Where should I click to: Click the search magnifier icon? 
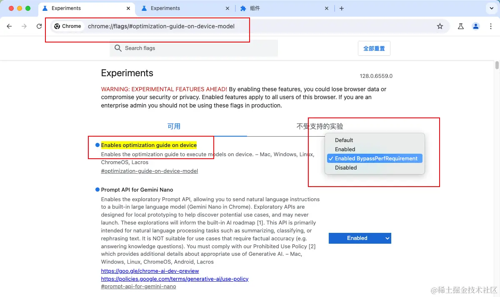click(x=118, y=48)
